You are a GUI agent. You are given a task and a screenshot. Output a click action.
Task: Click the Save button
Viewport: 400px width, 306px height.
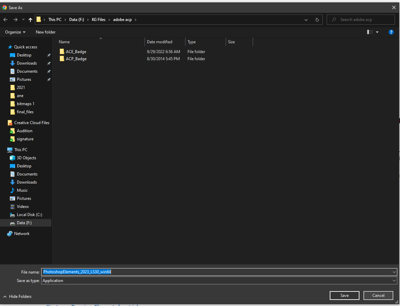coord(344,295)
